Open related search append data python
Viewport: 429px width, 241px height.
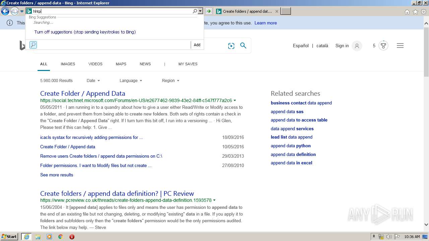point(291,146)
